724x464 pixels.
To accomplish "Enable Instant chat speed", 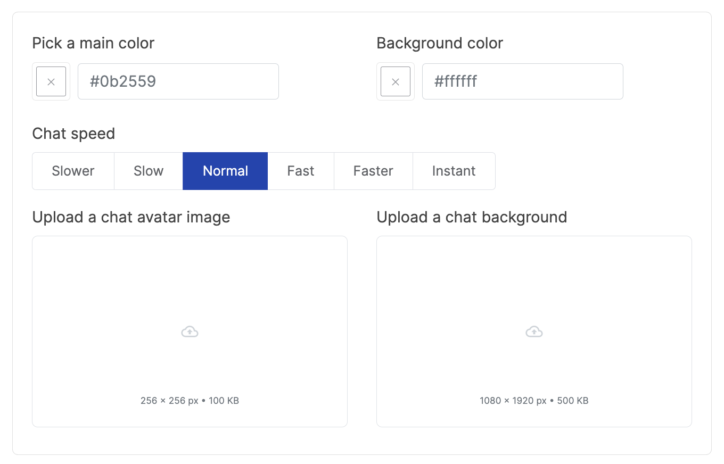I will [454, 171].
